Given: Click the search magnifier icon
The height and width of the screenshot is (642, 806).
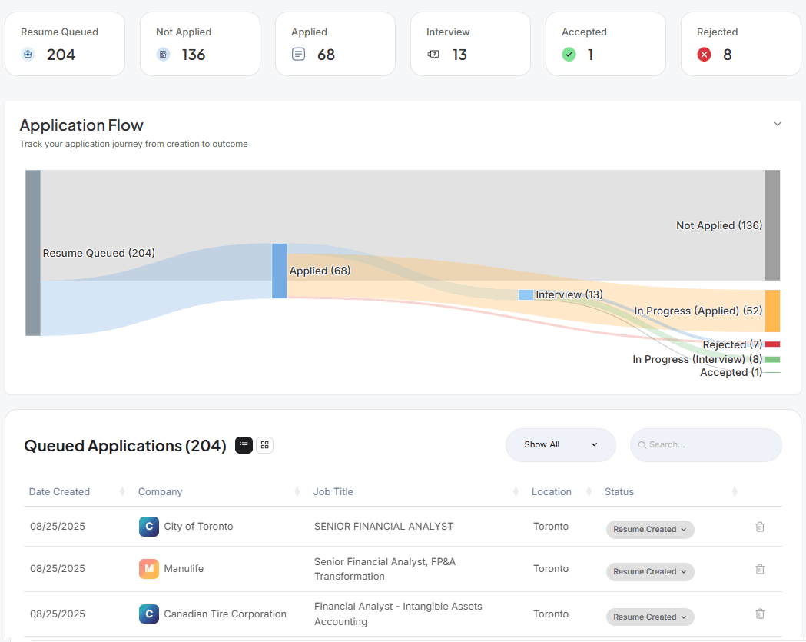Looking at the screenshot, I should pyautogui.click(x=642, y=445).
